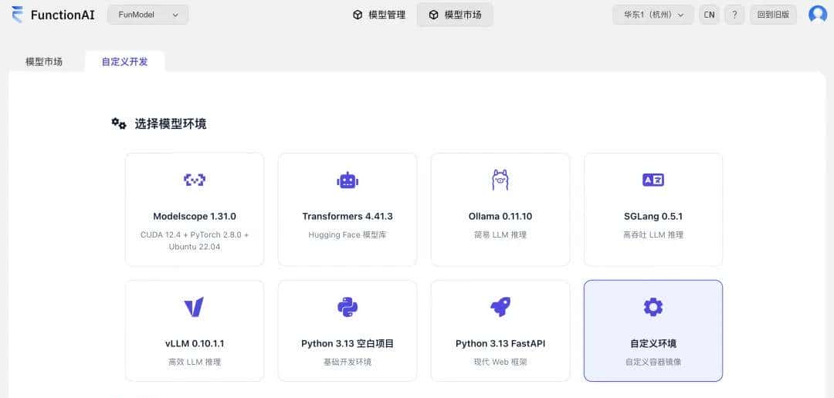Expand the 华东1（杭州） region dropdown
This screenshot has height=398, width=834.
pyautogui.click(x=653, y=15)
